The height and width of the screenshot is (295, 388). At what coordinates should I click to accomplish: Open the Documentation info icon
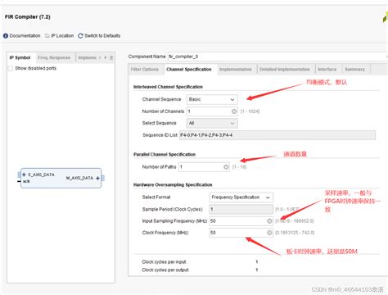tap(6, 36)
